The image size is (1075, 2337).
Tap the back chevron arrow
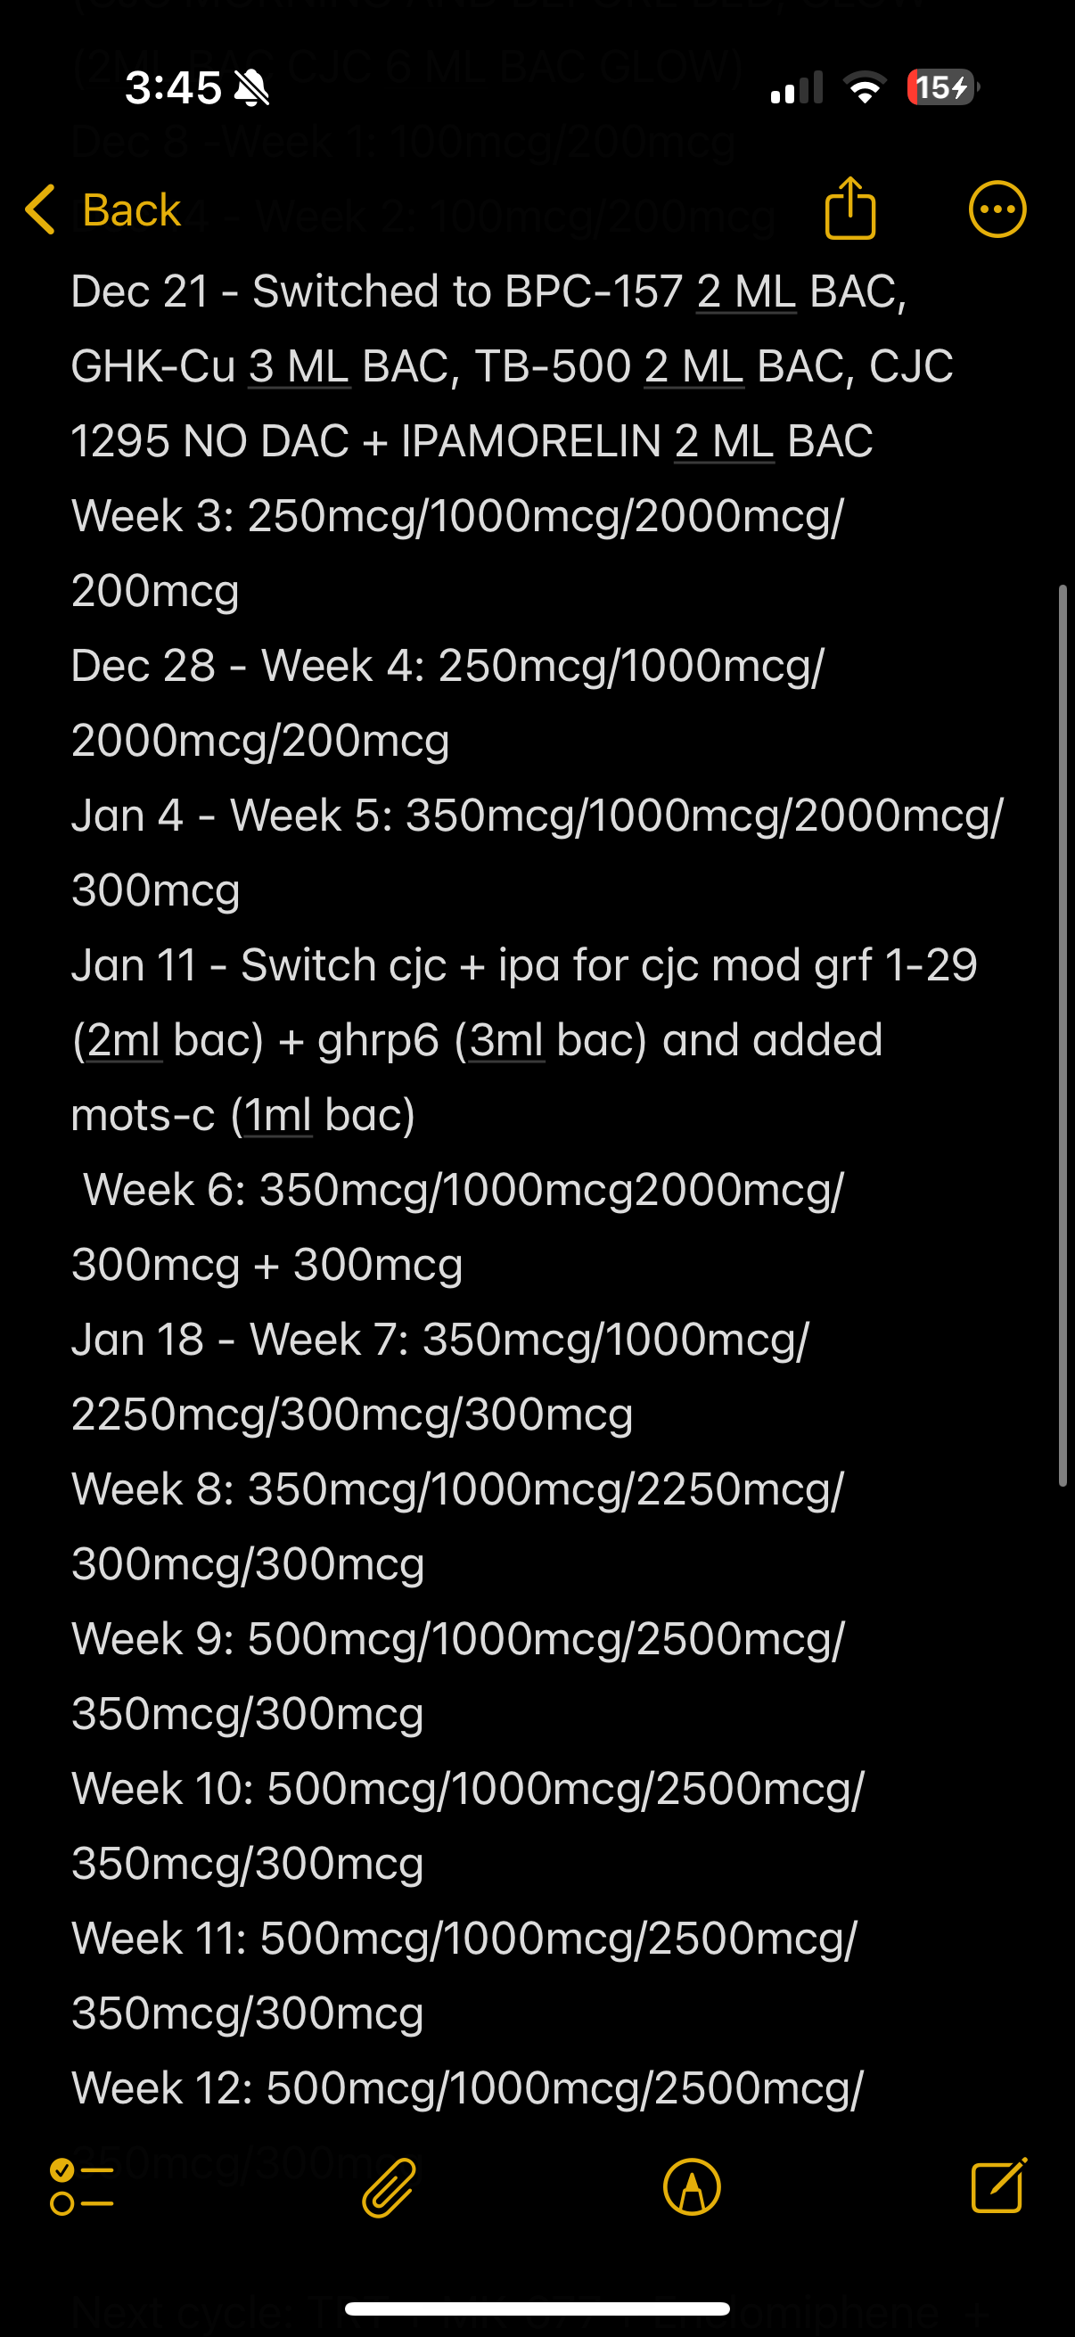point(41,209)
